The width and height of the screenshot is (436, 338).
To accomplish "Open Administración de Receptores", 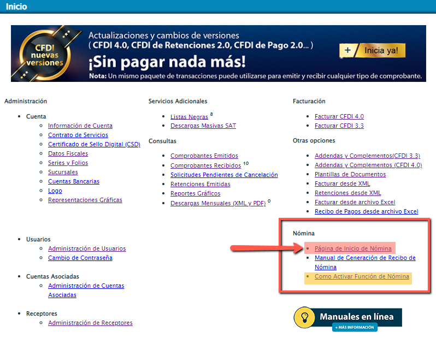I will pyautogui.click(x=90, y=323).
